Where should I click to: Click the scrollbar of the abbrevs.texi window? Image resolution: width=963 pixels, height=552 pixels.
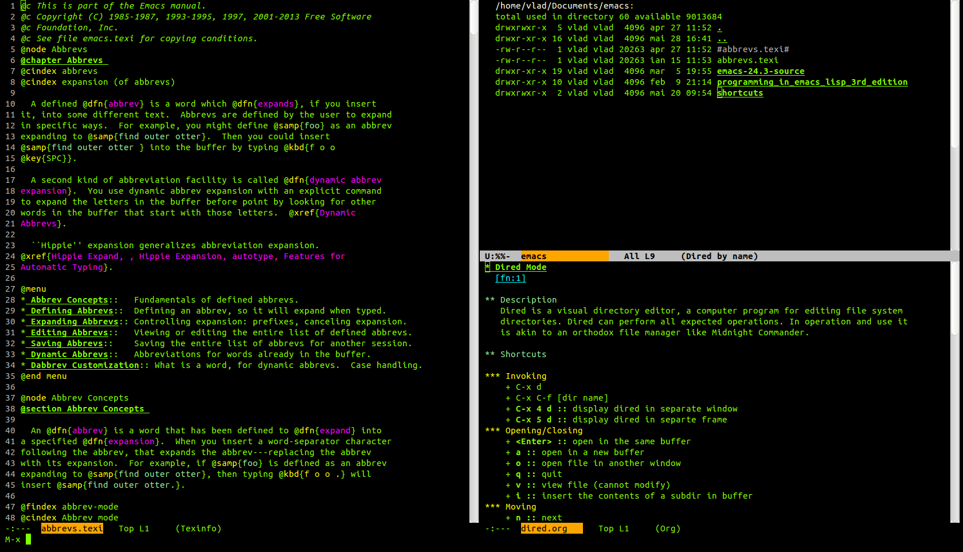point(474,261)
